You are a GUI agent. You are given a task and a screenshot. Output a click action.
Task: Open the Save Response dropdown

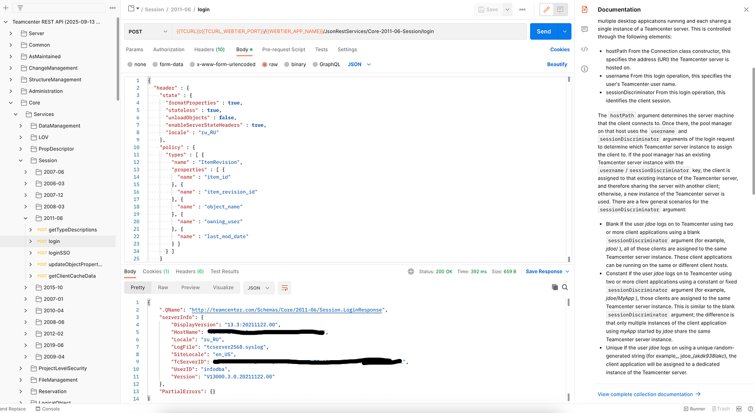click(x=547, y=272)
